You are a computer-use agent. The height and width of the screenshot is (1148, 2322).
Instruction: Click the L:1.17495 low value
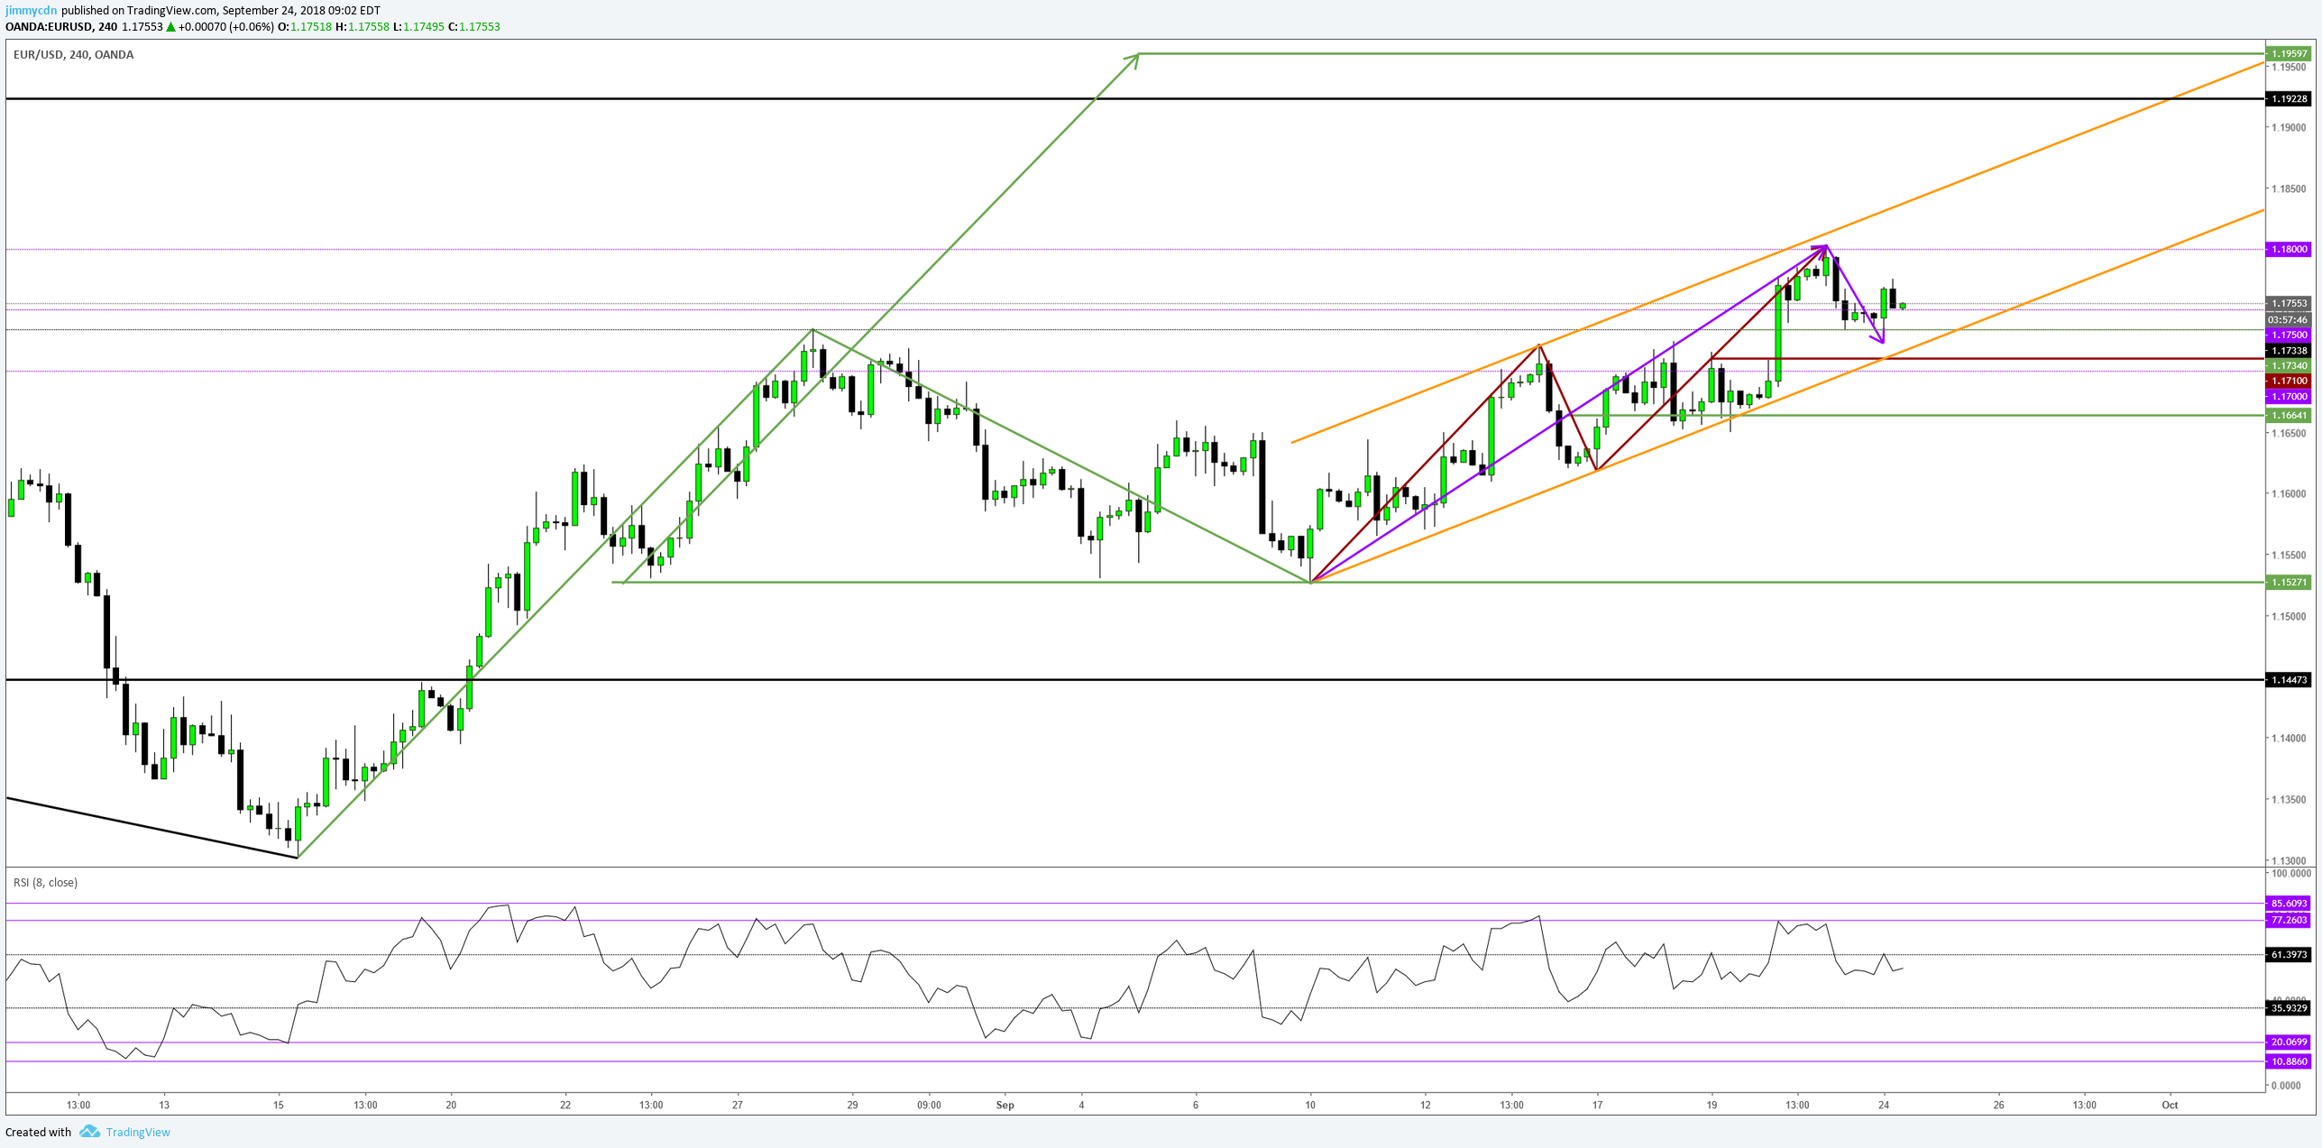[x=419, y=26]
